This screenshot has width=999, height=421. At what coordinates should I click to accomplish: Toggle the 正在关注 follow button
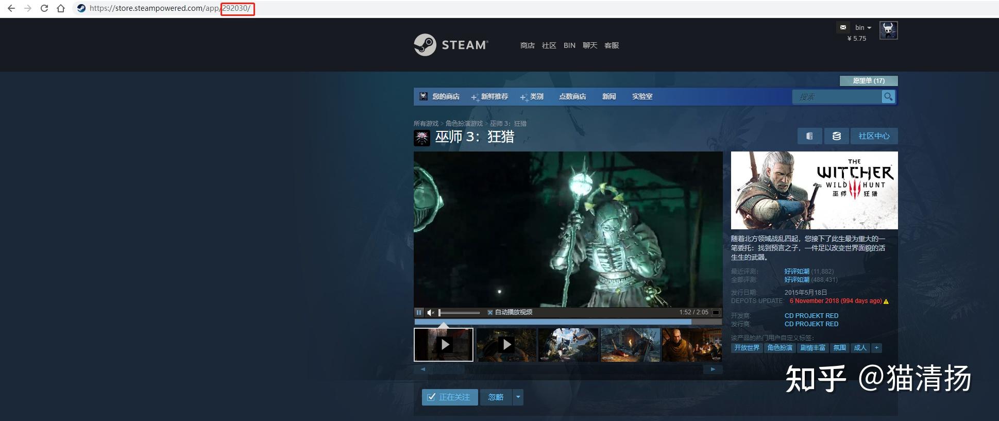tap(450, 397)
